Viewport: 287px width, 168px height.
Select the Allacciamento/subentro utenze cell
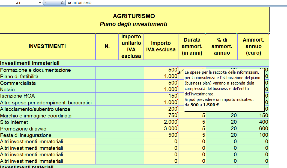click(47, 109)
